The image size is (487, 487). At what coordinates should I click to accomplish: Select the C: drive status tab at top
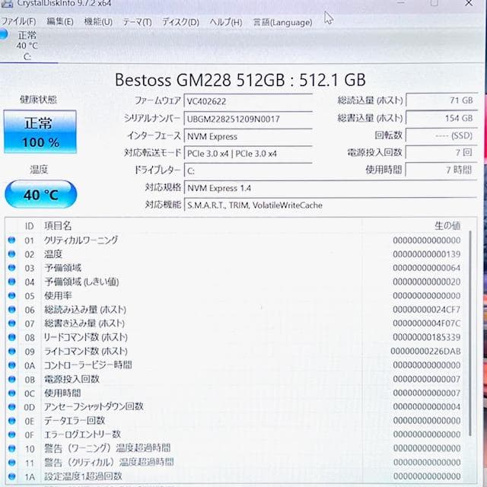coord(27,46)
